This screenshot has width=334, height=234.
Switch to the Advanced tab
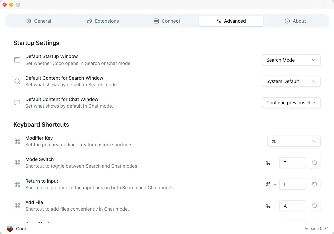231,21
